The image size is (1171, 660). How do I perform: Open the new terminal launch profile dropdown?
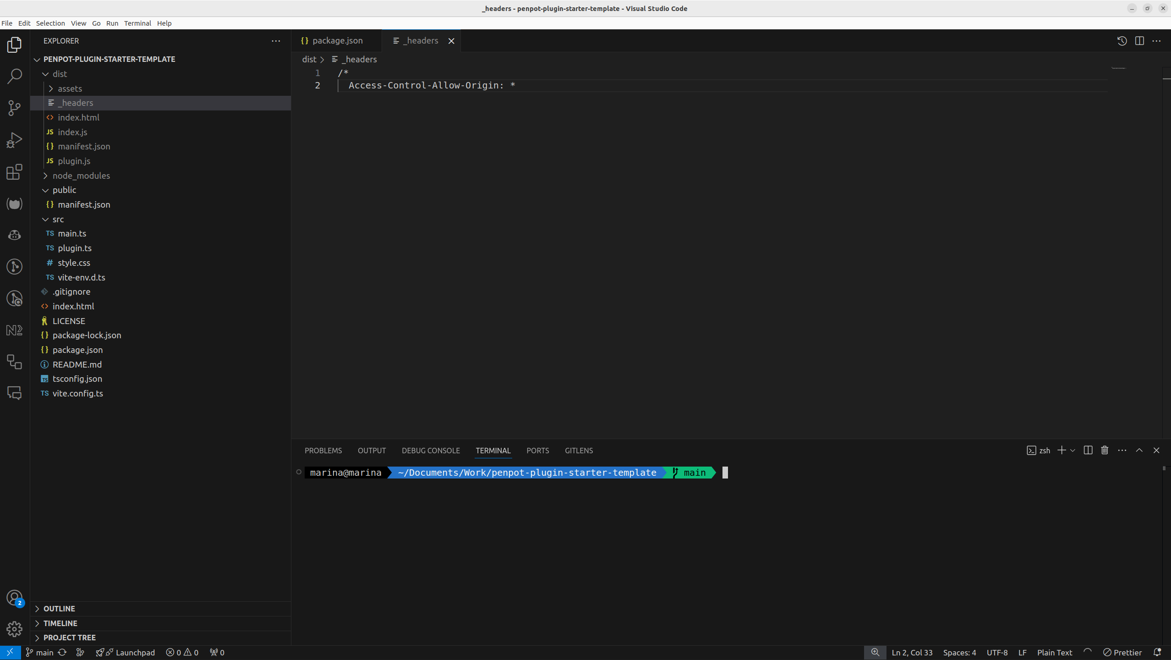[x=1073, y=451]
